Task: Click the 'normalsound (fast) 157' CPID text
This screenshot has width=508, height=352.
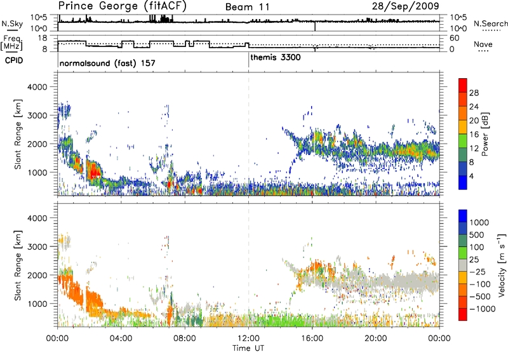Action: (x=107, y=63)
